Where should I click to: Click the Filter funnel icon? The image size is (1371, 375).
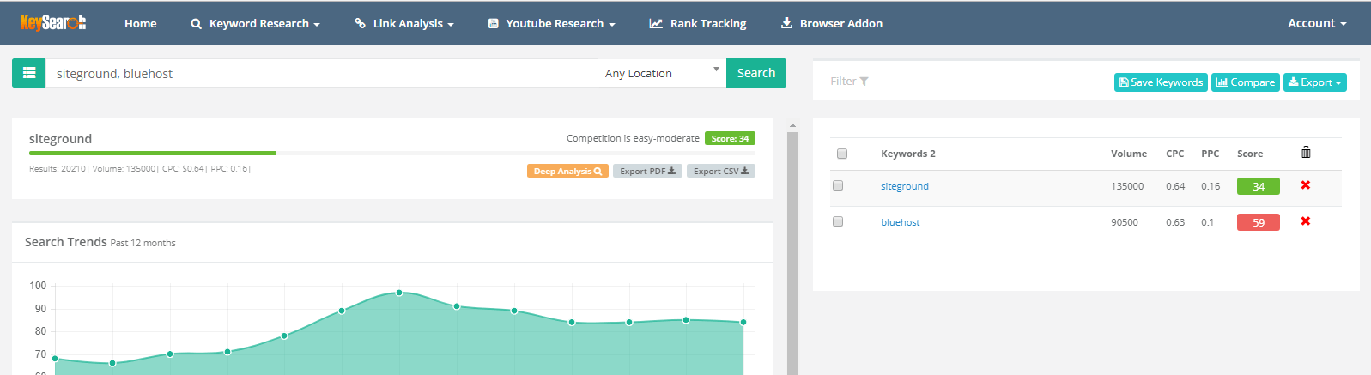[x=864, y=82]
